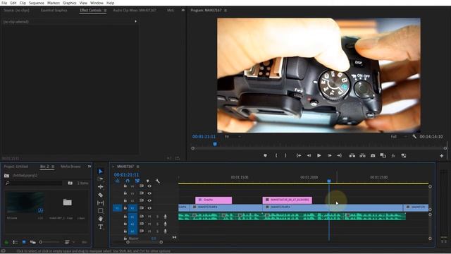Toggle visibility eye of track V2
This screenshot has height=254, width=451.
(149, 200)
